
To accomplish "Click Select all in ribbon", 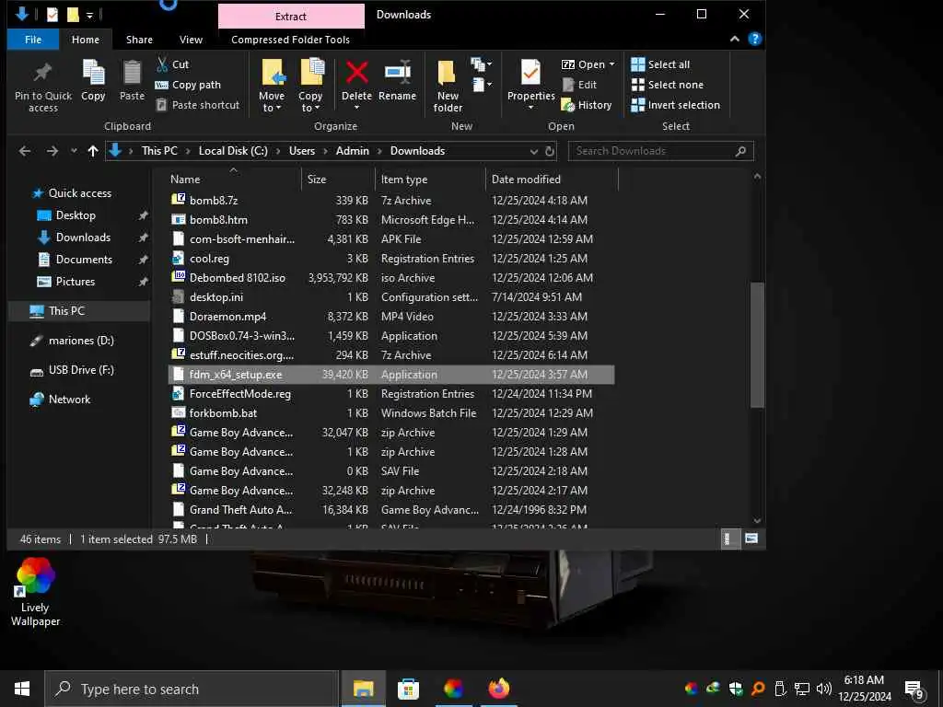I will (660, 64).
